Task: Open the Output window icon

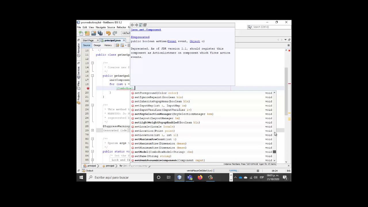Action: coord(83,170)
